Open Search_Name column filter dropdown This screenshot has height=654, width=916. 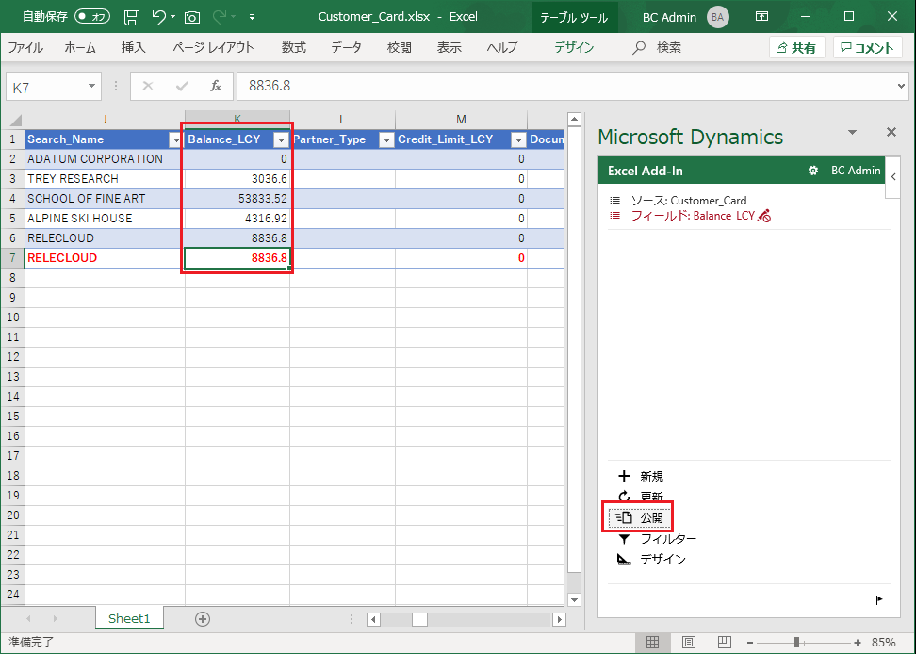pos(175,139)
